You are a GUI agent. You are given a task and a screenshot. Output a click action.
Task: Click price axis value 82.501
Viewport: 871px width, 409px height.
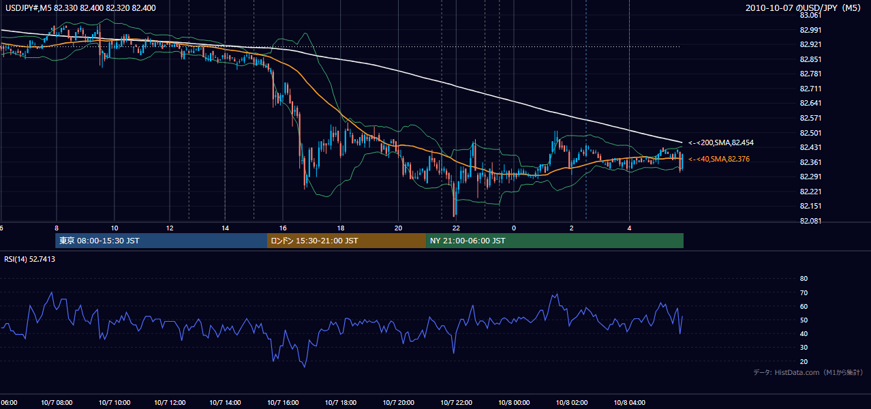point(810,133)
